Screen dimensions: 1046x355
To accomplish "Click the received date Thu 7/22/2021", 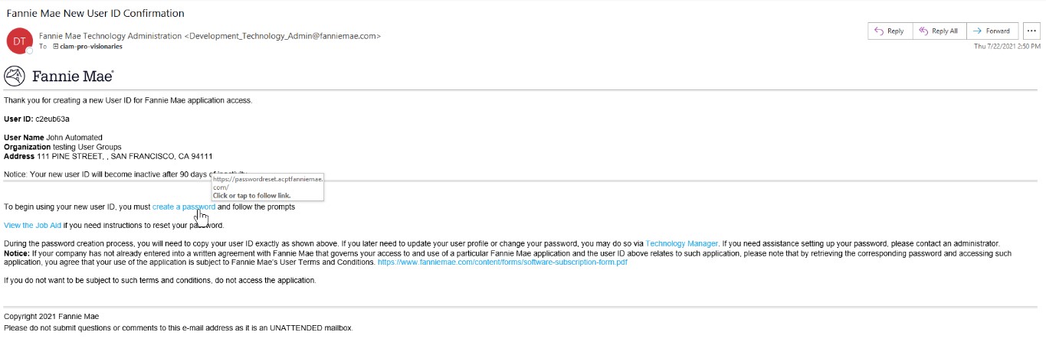I will (x=1006, y=47).
